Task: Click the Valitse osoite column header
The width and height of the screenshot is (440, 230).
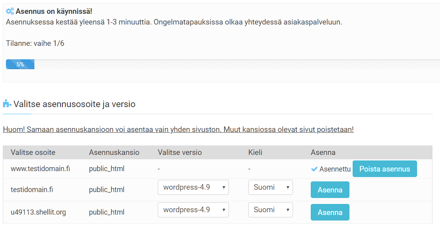Action: [33, 152]
